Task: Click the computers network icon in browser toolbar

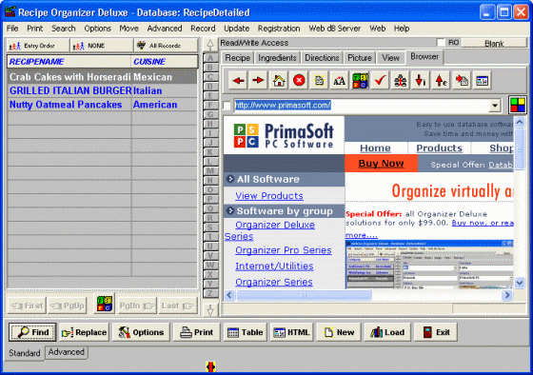Action: click(x=401, y=81)
